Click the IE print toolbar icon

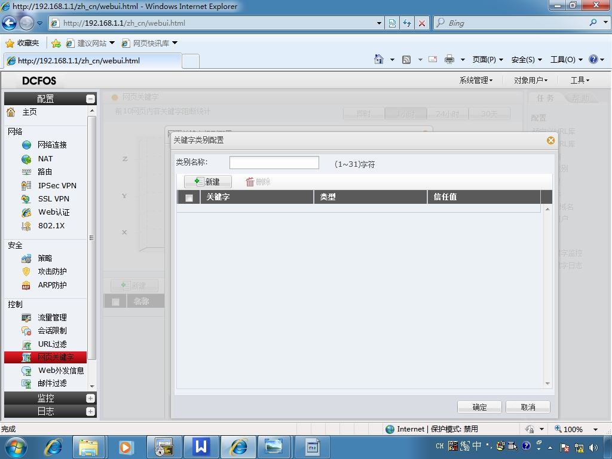pos(449,59)
